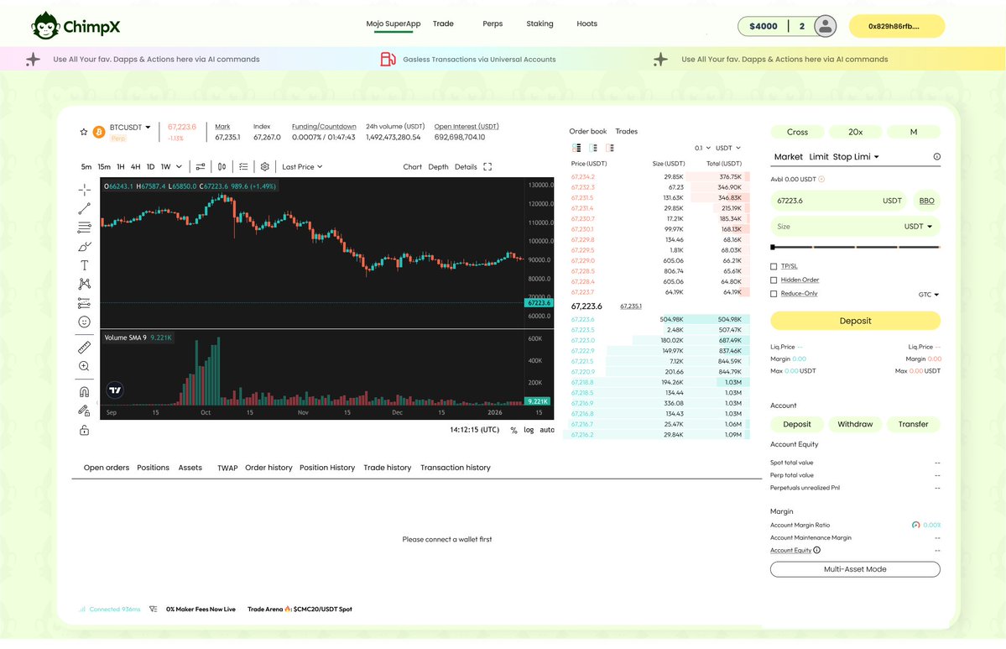Select the measure ruler tool

(84, 345)
